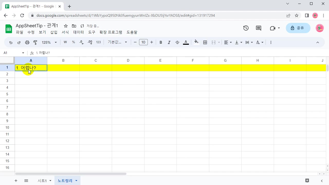Toggle italic text formatting
Image resolution: width=329 pixels, height=185 pixels.
click(x=169, y=42)
